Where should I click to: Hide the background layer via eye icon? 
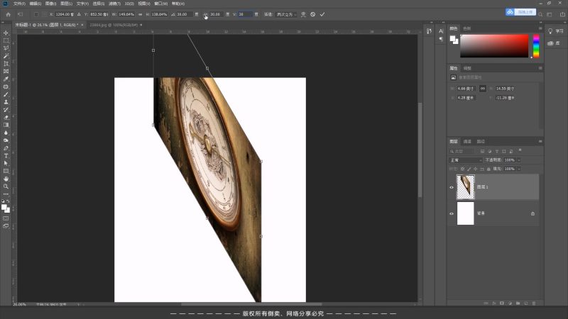click(x=452, y=213)
